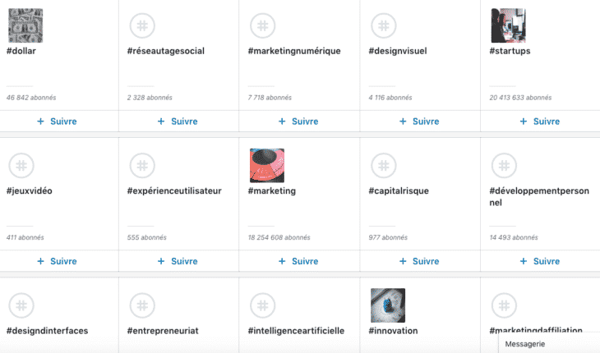600x353 pixels.
Task: Click the hashtag icon above #entrepreneuriat
Action: [x=144, y=305]
